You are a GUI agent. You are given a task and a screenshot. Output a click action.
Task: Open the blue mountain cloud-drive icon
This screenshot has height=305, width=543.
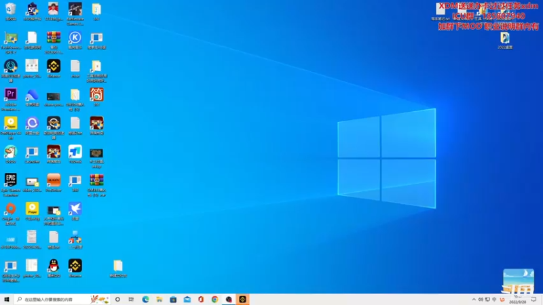[x=32, y=94]
